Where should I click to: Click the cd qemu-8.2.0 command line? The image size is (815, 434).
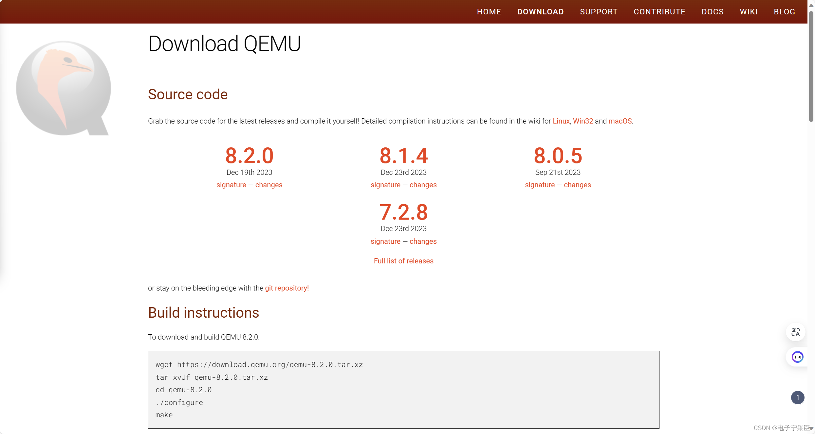point(183,390)
